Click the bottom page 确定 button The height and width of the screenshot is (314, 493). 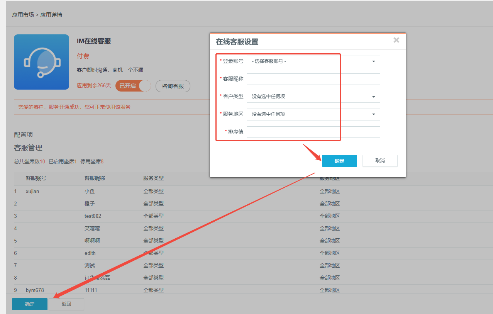[30, 304]
